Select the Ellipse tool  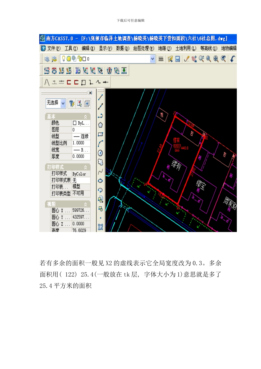click(101, 181)
